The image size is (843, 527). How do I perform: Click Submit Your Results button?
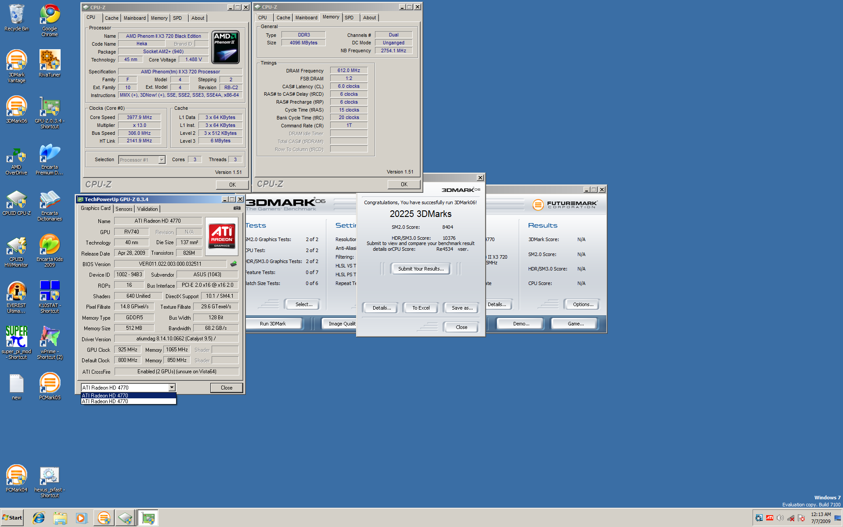pos(421,269)
